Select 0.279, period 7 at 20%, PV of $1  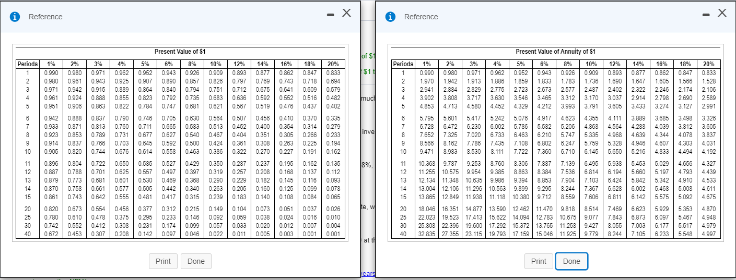coord(332,127)
